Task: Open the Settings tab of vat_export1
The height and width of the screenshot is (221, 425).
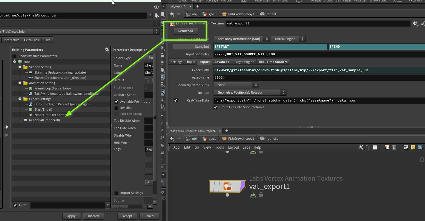Action: click(176, 62)
